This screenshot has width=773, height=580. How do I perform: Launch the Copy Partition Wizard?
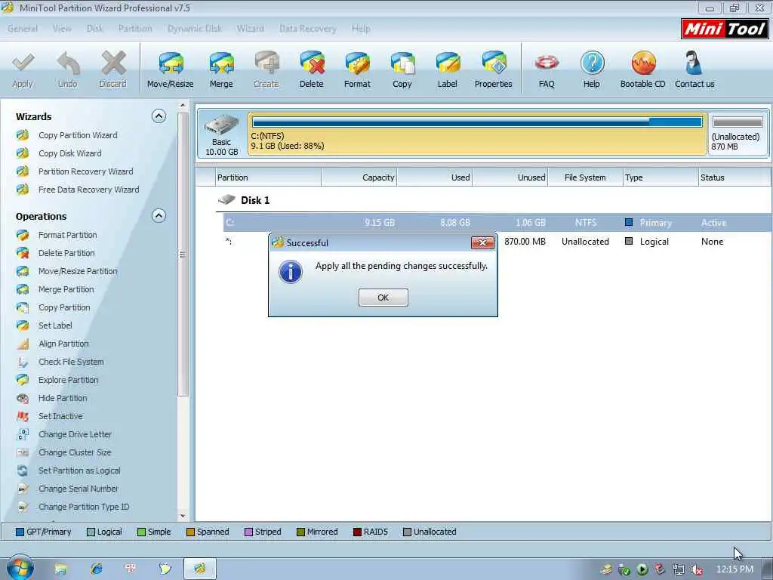tap(78, 135)
